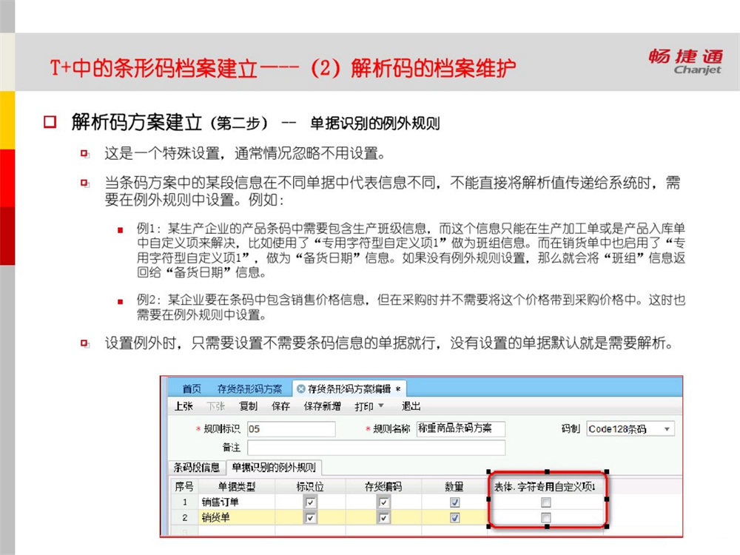Select the 存货条形码方案编辑 tab
Image resolution: width=740 pixels, height=555 pixels.
tap(349, 389)
